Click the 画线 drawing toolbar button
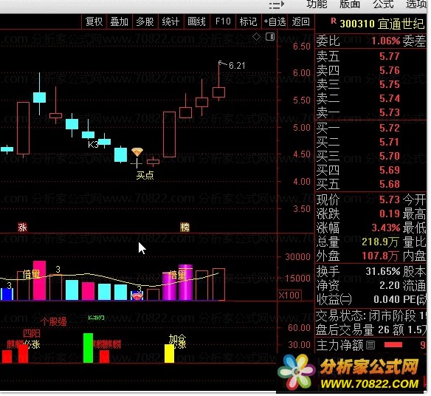The height and width of the screenshot is (396, 431). [196, 21]
